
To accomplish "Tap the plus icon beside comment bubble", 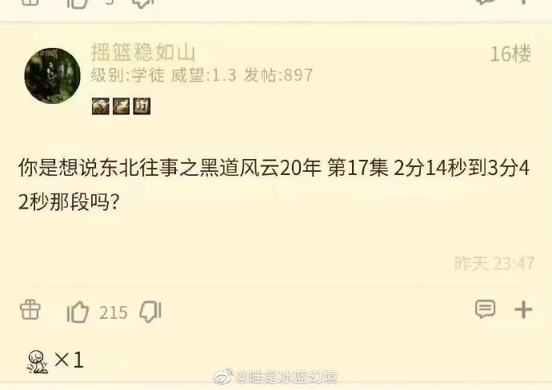I will click(523, 310).
